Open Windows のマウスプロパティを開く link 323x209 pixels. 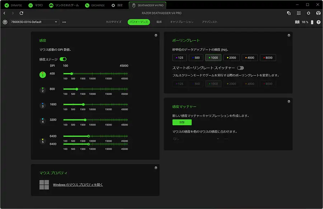click(x=78, y=185)
